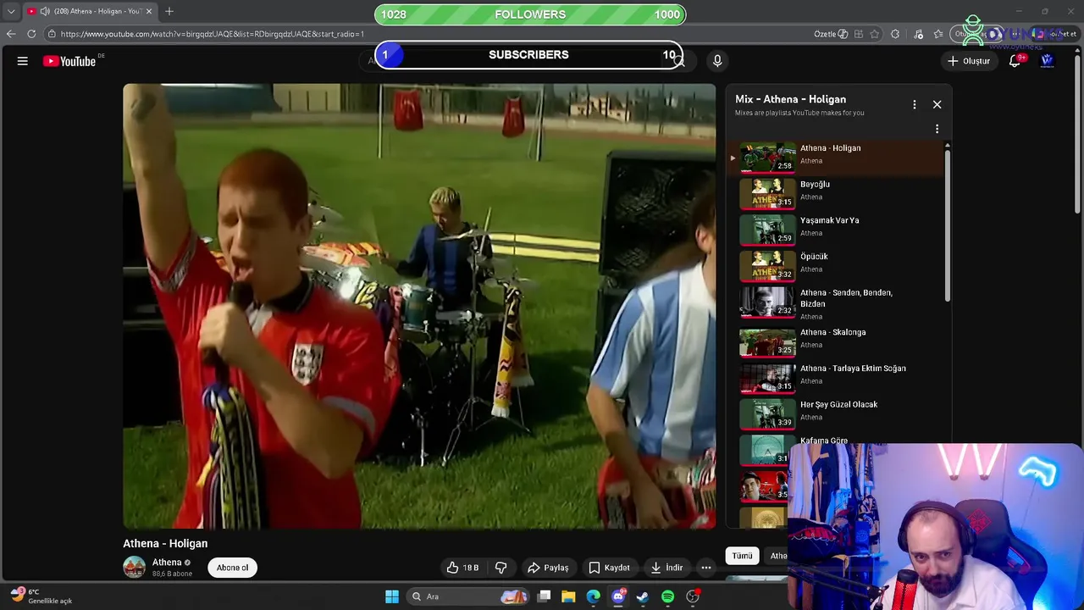1084x610 pixels.
Task: Open the Mix playlist options menu
Action: pos(914,104)
